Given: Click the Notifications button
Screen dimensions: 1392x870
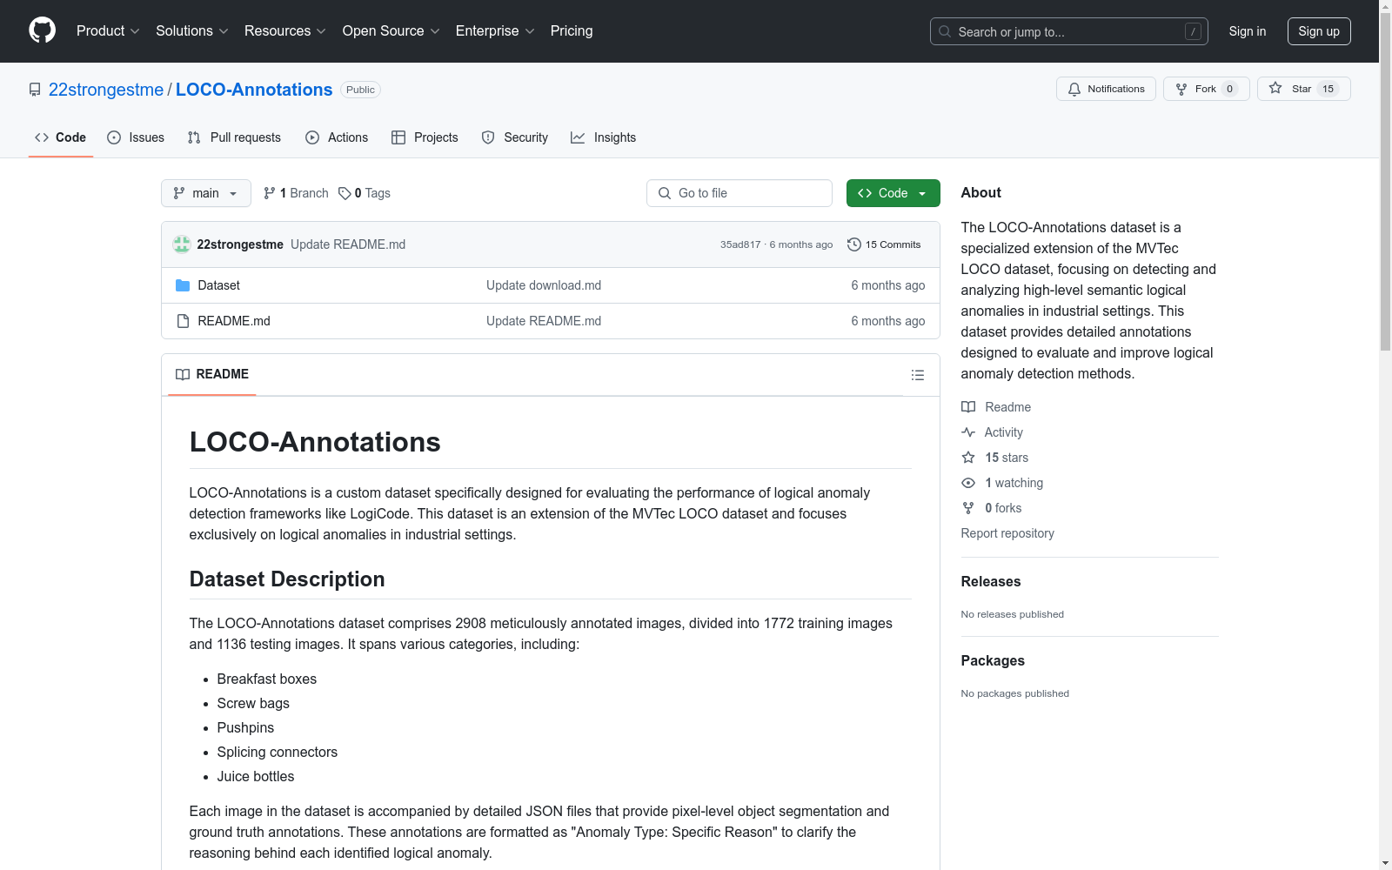Looking at the screenshot, I should pos(1106,89).
